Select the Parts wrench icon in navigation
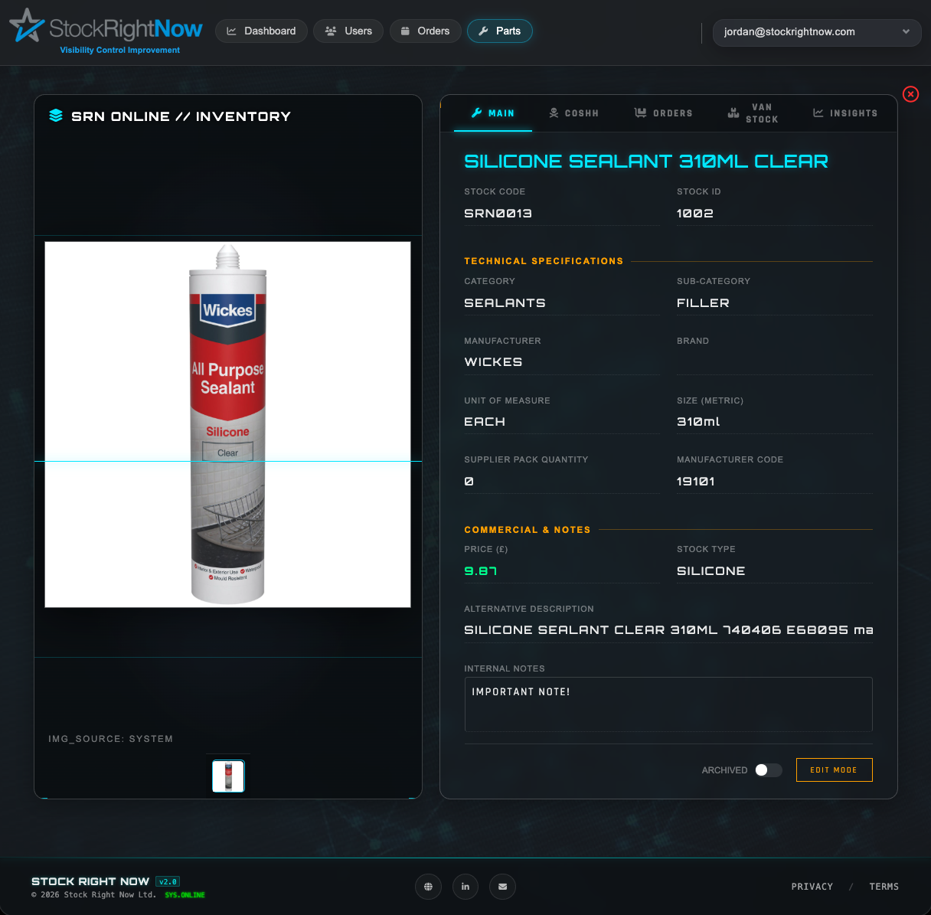 click(x=483, y=31)
